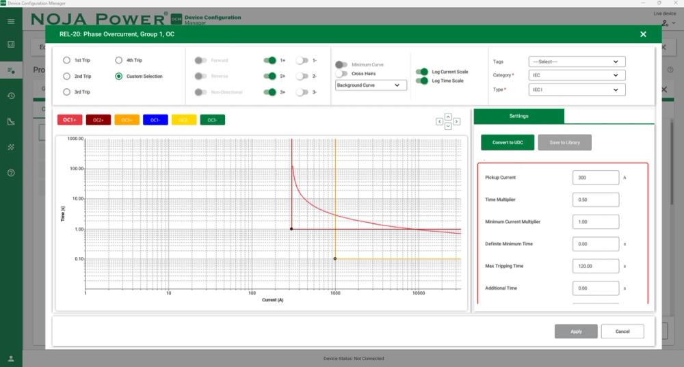Screen dimensions: 684x367
Task: Click the Minimum Current Multiplier field
Action: (596, 222)
